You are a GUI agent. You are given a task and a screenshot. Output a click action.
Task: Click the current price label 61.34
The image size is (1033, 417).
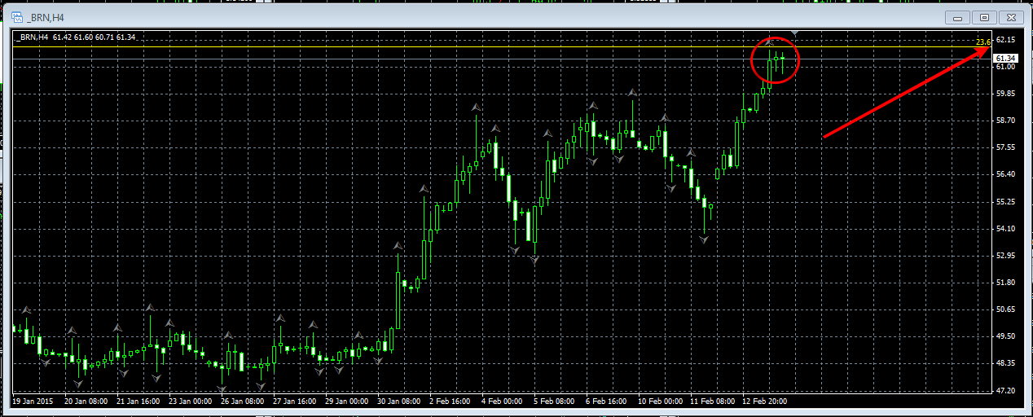(1004, 58)
